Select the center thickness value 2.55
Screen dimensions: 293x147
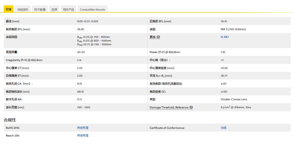pos(80,68)
